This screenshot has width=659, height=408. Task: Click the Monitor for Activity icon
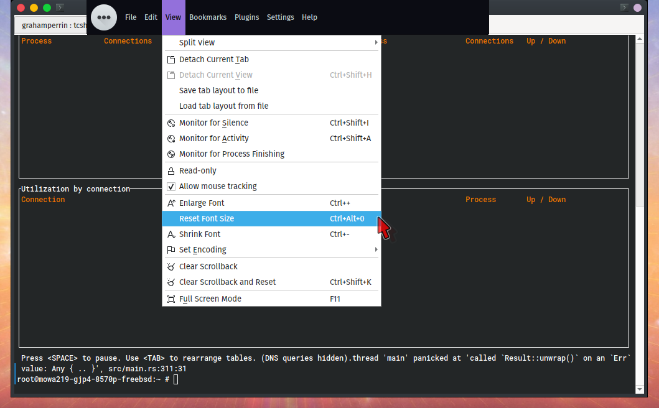[171, 138]
